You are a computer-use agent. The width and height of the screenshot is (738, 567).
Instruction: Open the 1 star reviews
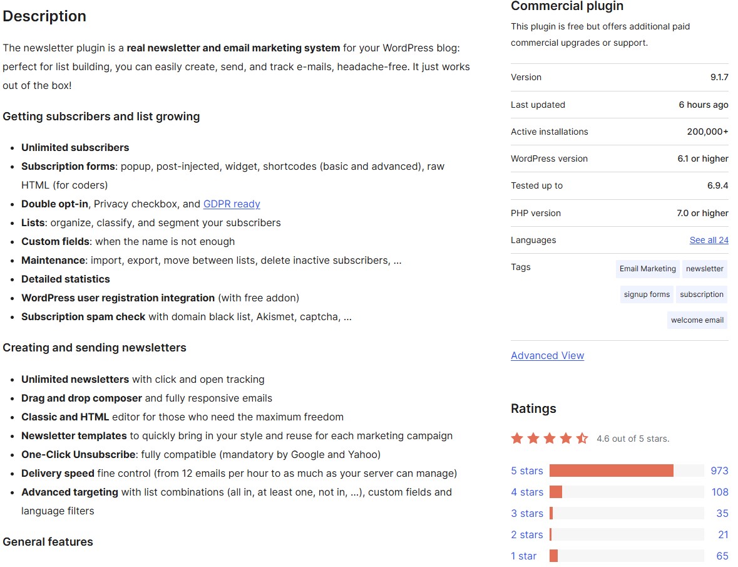tap(524, 556)
